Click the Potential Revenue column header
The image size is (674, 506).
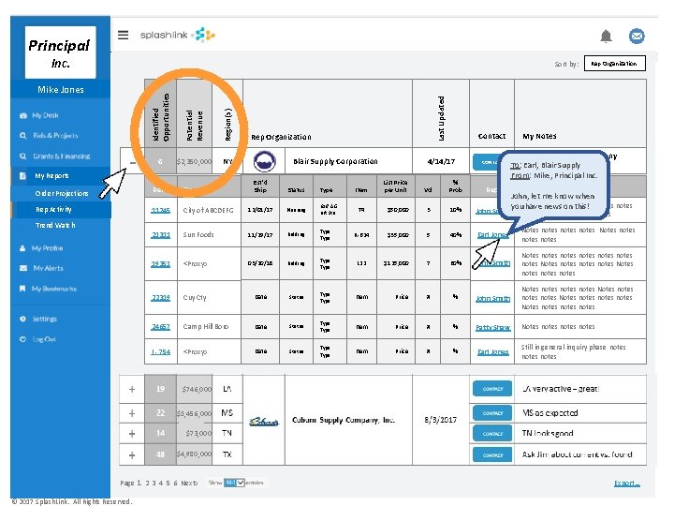(x=195, y=113)
